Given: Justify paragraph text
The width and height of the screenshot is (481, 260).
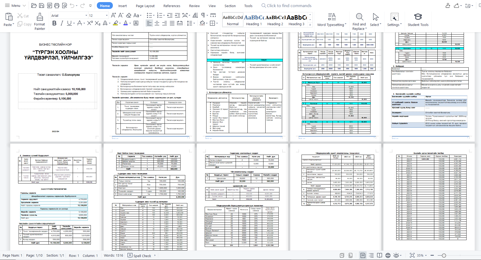Looking at the screenshot, I should click(172, 23).
